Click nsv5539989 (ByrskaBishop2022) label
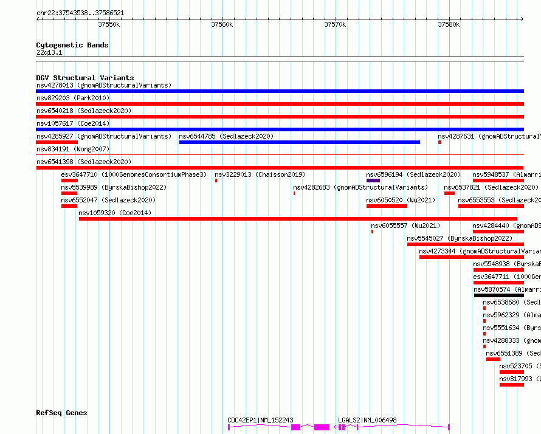Screen dimensions: 541x434 (x=114, y=187)
